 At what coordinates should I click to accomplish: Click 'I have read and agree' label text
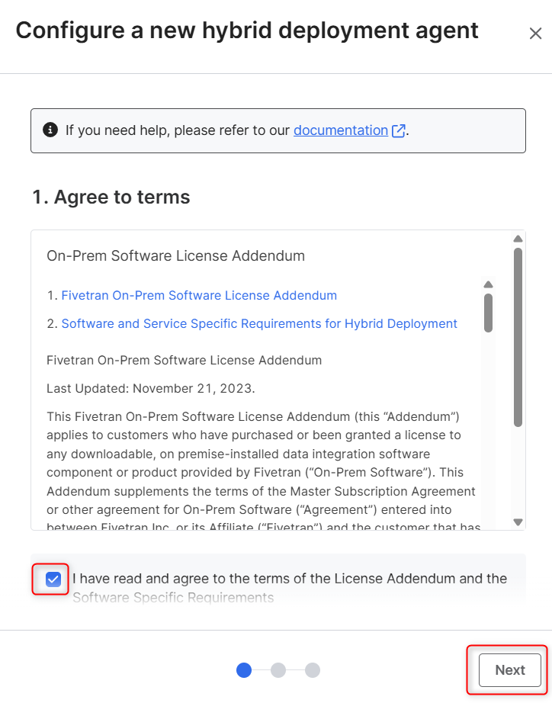click(290, 588)
